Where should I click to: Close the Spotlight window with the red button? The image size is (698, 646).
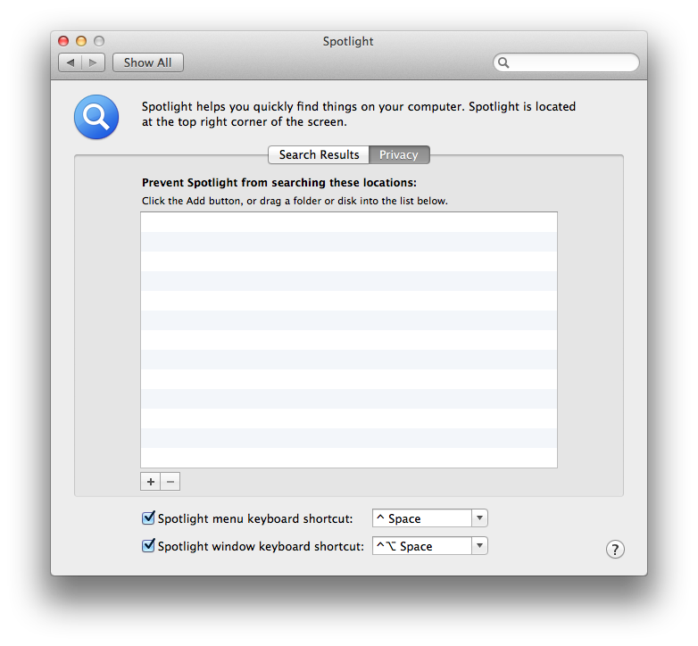[63, 41]
